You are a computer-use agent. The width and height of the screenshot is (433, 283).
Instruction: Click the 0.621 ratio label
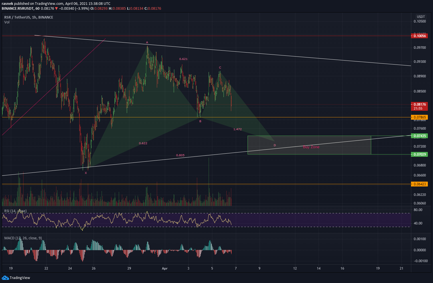coord(183,59)
